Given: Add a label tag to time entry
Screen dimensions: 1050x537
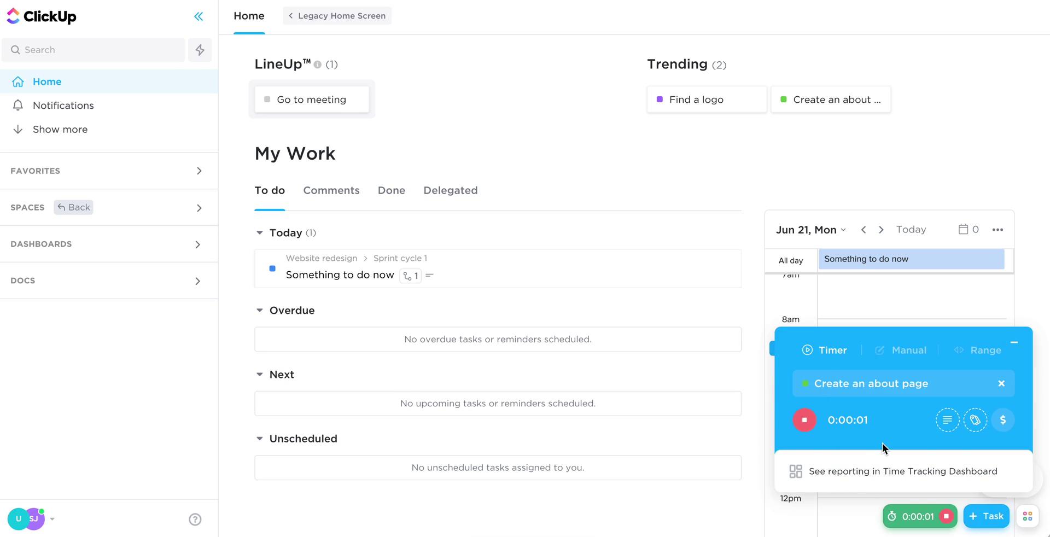Looking at the screenshot, I should click(x=975, y=420).
